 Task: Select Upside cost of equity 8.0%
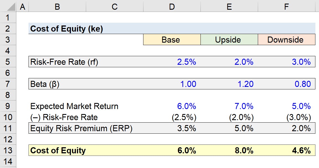(229, 150)
